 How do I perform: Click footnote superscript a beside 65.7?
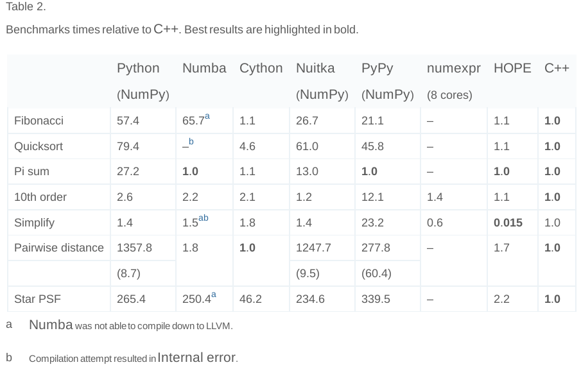[207, 117]
